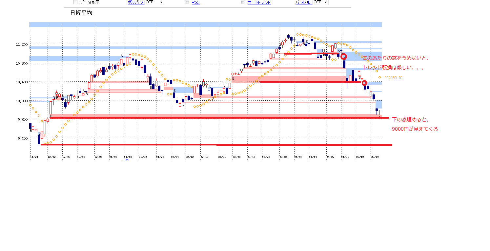Enable the データ表示 checkbox

click(75, 2)
